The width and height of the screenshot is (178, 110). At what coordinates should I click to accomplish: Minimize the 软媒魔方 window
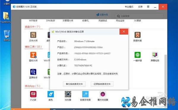pyautogui.click(x=155, y=7)
